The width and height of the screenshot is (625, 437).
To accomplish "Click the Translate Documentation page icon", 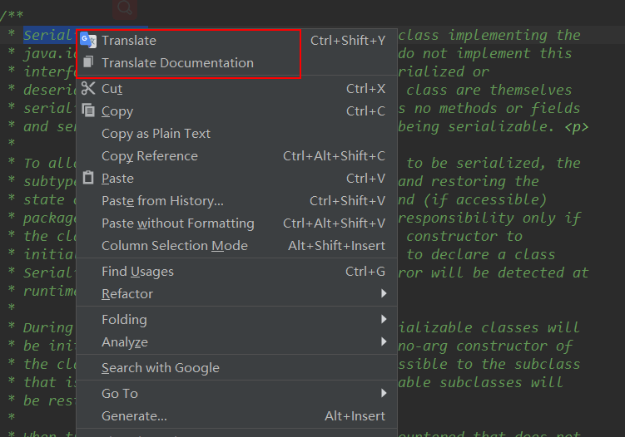I will coord(88,62).
